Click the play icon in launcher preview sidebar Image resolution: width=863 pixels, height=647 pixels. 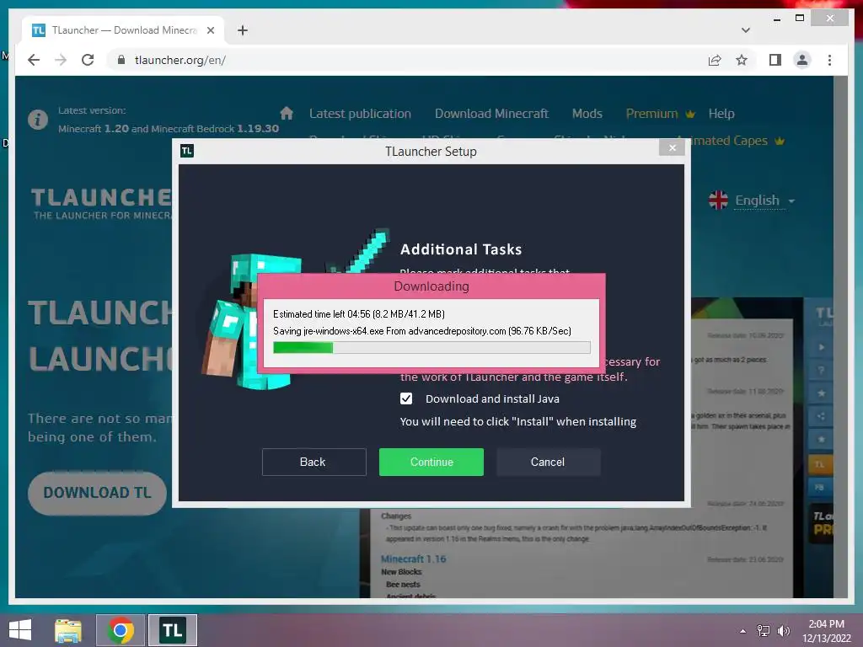click(821, 347)
